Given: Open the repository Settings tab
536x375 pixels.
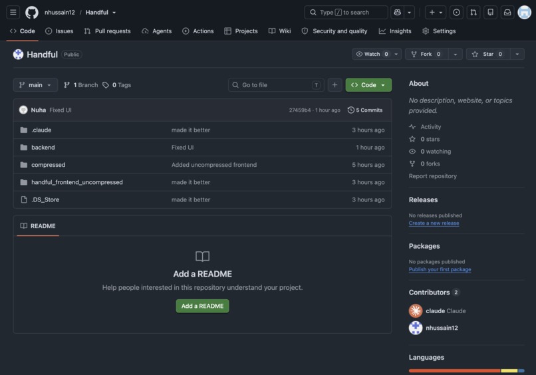Looking at the screenshot, I should tap(439, 31).
